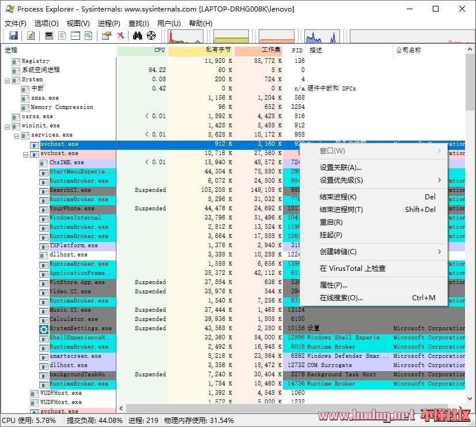Screen dimensions: 476x427
Task: Click the process Properties toolbar icon
Action: click(107, 35)
